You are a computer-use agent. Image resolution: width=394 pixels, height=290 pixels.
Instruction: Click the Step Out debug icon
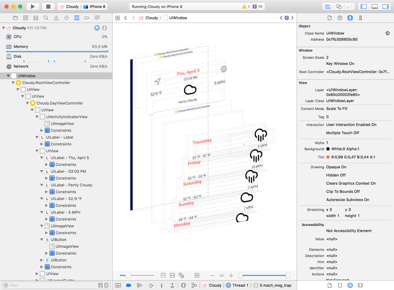tap(172, 285)
